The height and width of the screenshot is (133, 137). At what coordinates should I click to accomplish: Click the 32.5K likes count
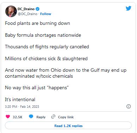click(18, 117)
